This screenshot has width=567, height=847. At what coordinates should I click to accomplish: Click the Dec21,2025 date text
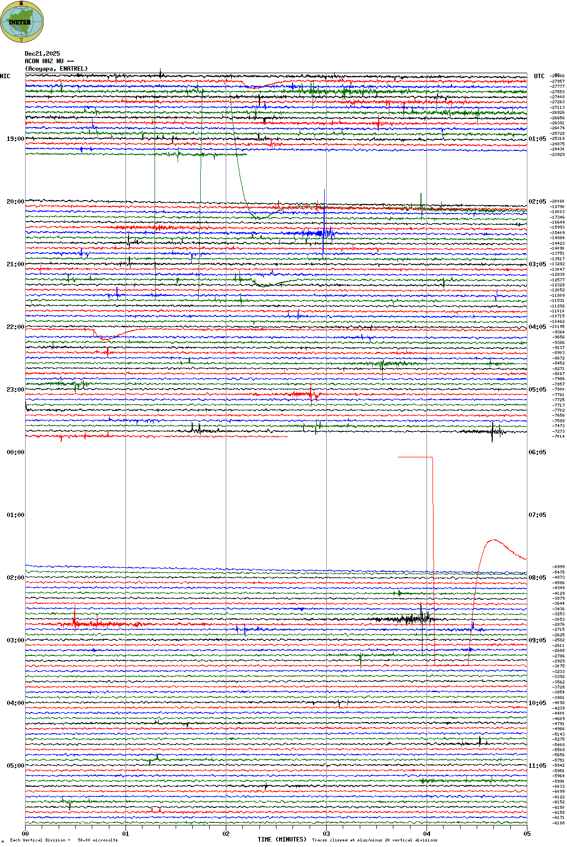42,54
